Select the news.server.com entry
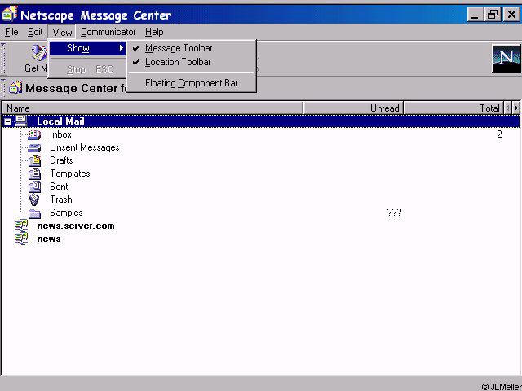522x391 pixels. (x=76, y=226)
